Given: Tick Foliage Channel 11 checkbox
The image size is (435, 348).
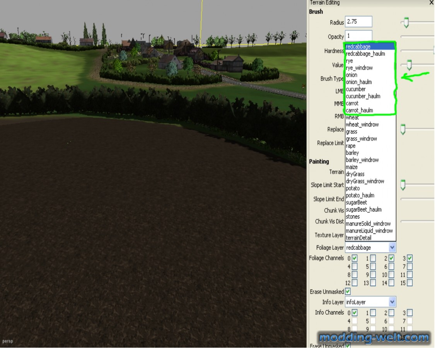Looking at the screenshot, I should point(410,275).
